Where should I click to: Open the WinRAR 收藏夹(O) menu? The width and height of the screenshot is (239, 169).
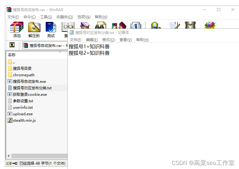pos(65,17)
